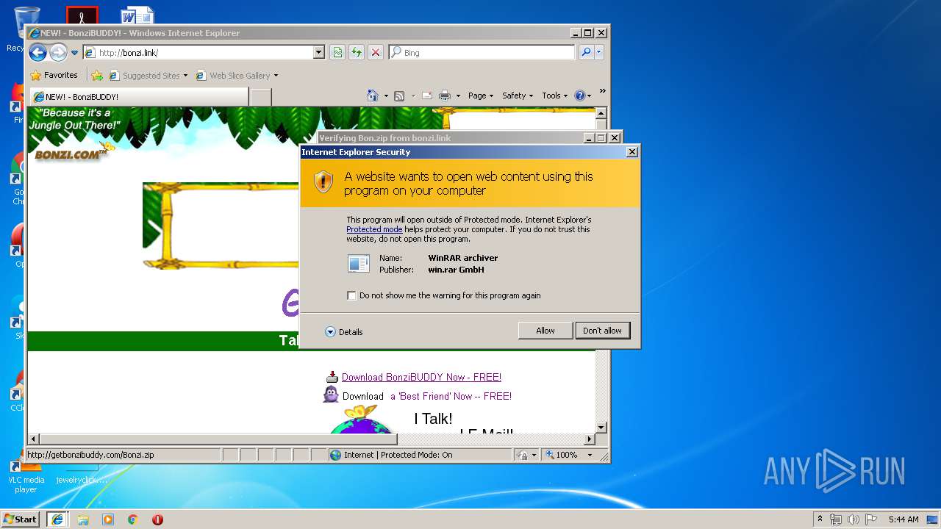Open the Start menu
This screenshot has width=941, height=529.
[21, 519]
